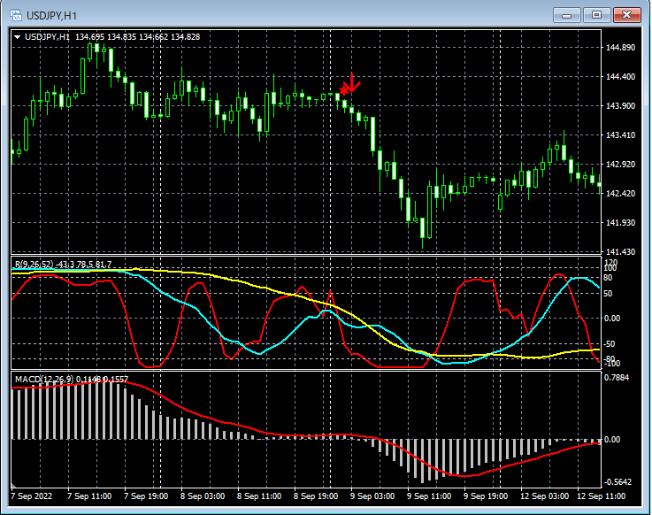Click the -0.5642 MACD scale value

(620, 482)
